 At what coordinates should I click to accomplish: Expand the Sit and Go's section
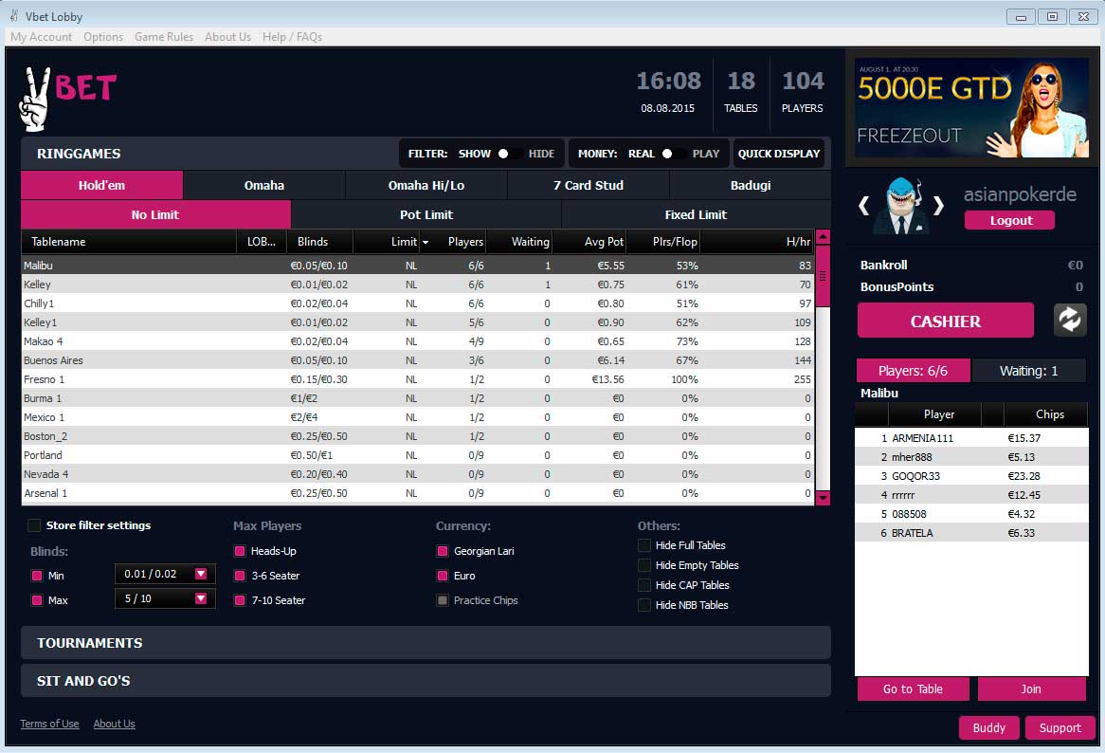pyautogui.click(x=426, y=680)
